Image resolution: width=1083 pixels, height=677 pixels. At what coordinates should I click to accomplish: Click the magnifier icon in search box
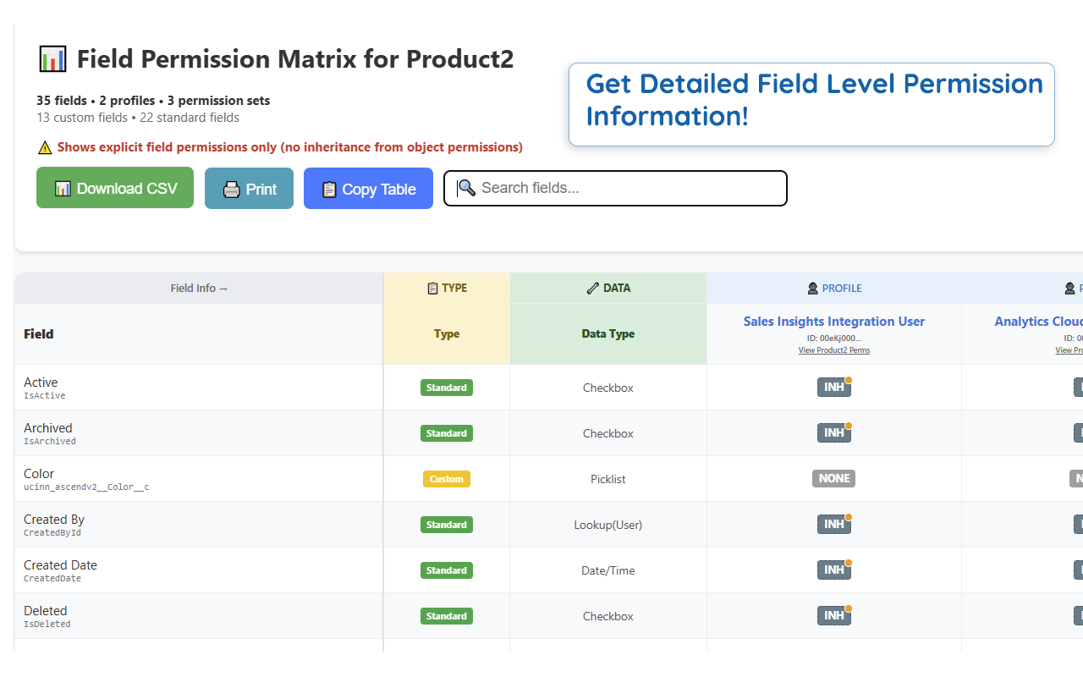click(466, 188)
